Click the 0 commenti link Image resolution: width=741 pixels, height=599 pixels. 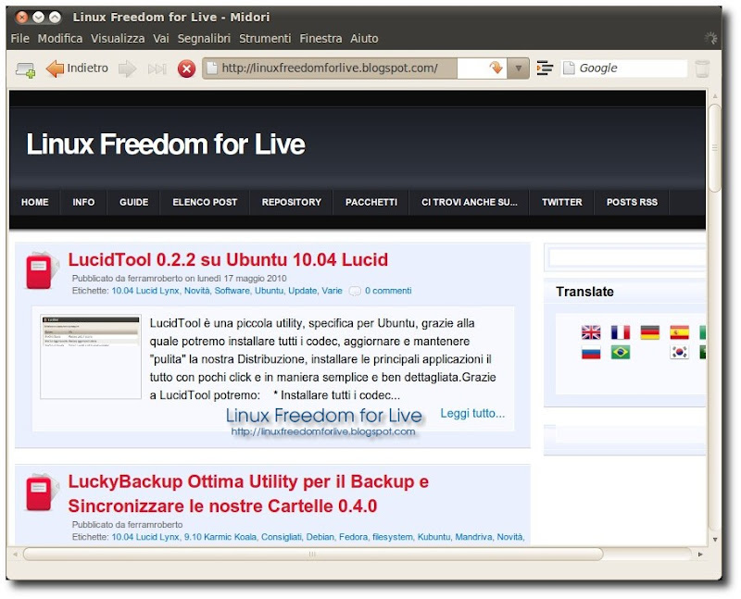[x=388, y=291]
